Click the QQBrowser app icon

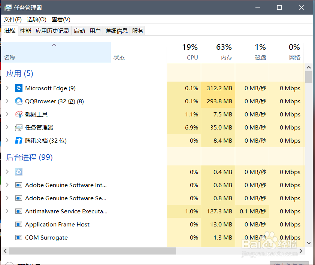[x=19, y=101]
